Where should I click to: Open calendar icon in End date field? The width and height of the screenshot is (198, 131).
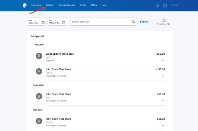64,23
